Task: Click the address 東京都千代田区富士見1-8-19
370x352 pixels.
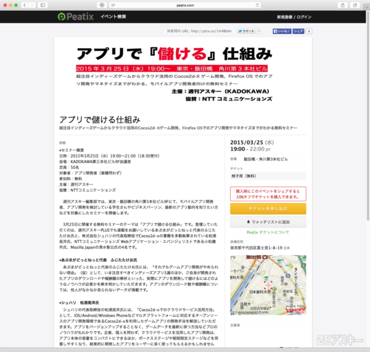Action: pyautogui.click(x=257, y=248)
